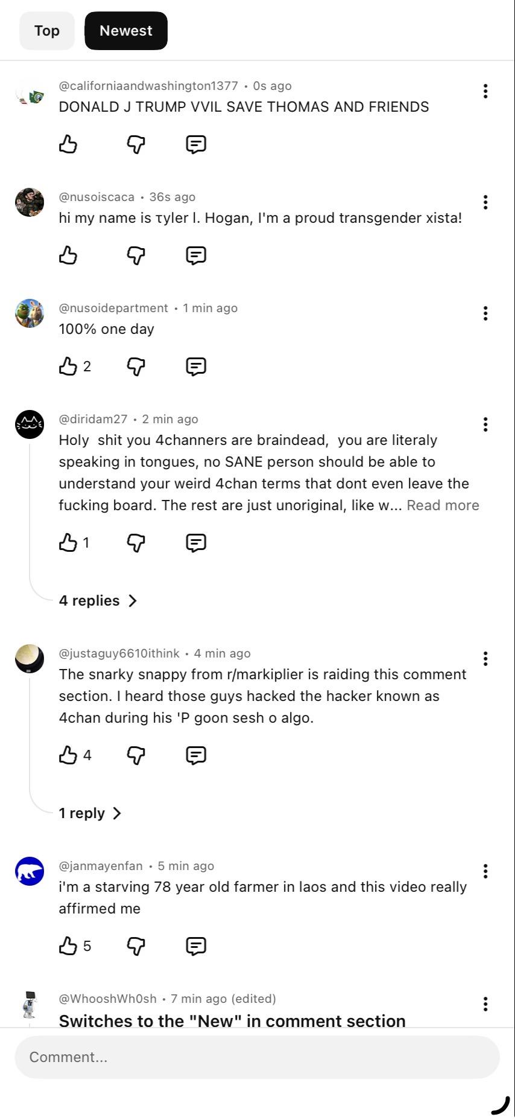The width and height of the screenshot is (515, 1120).
Task: Reply to the "100% one day" comment
Action: [196, 366]
